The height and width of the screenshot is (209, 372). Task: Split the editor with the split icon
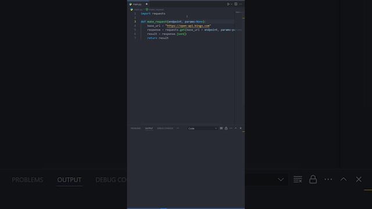point(235,4)
